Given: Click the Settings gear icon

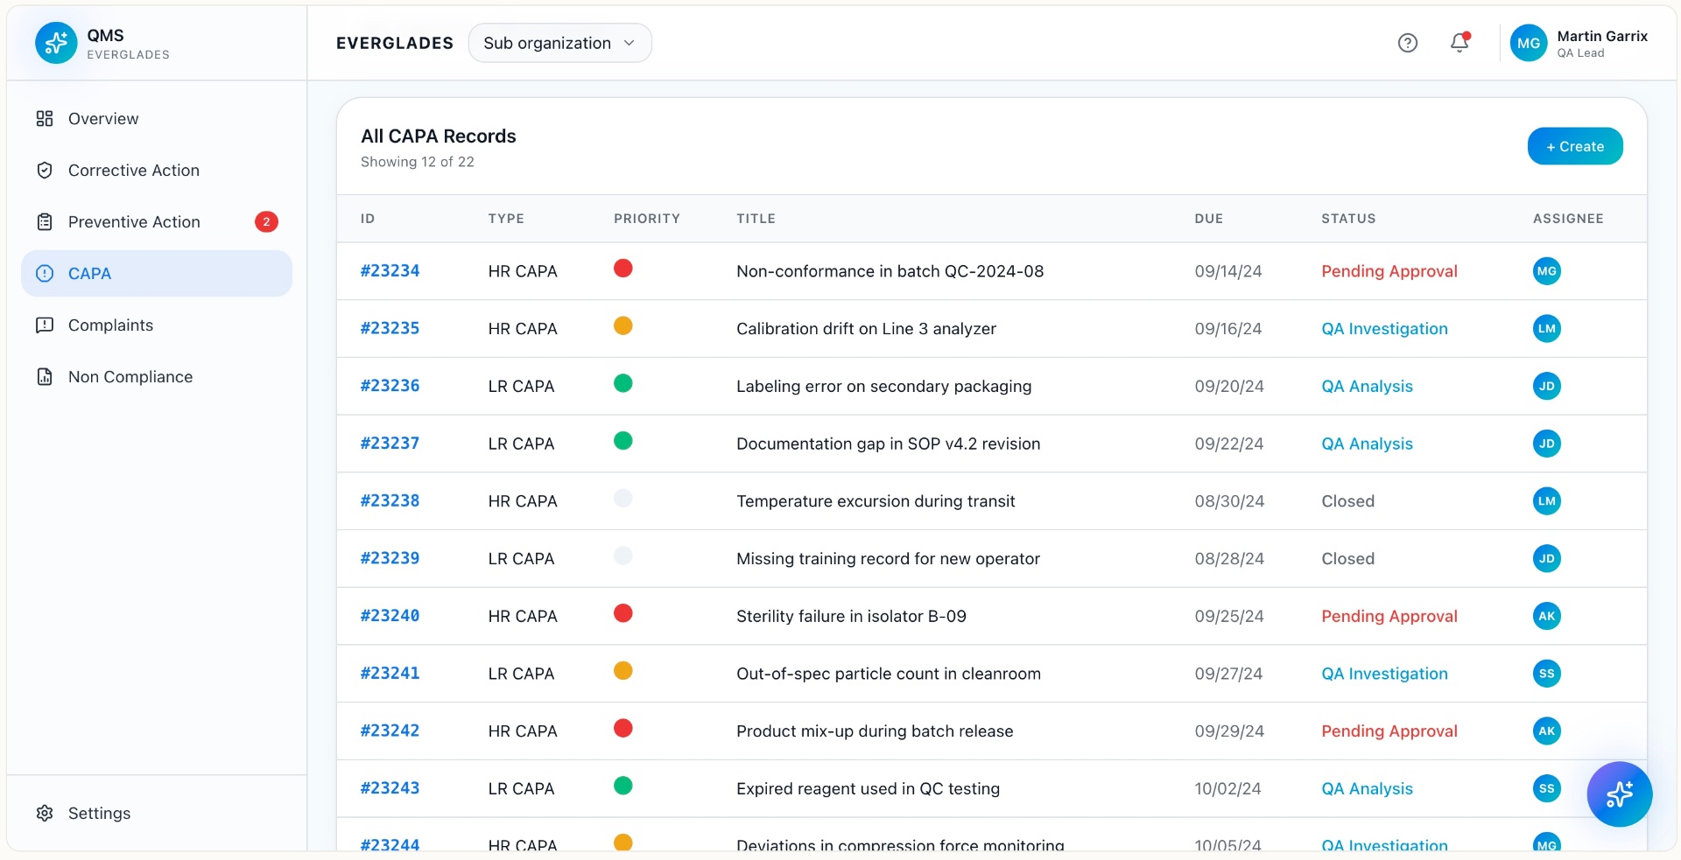Looking at the screenshot, I should (45, 814).
